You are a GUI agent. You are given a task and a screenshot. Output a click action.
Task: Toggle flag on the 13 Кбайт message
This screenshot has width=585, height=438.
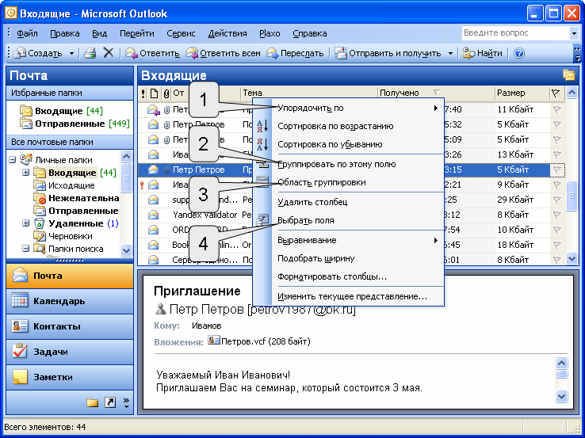(556, 154)
